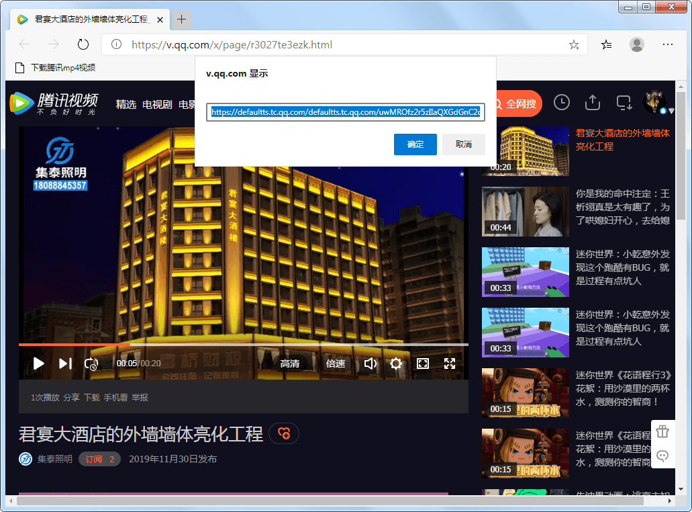Screen dimensions: 692x512
Task: Open the 迷你世界《花语程行3》 video title
Action: click(x=623, y=388)
